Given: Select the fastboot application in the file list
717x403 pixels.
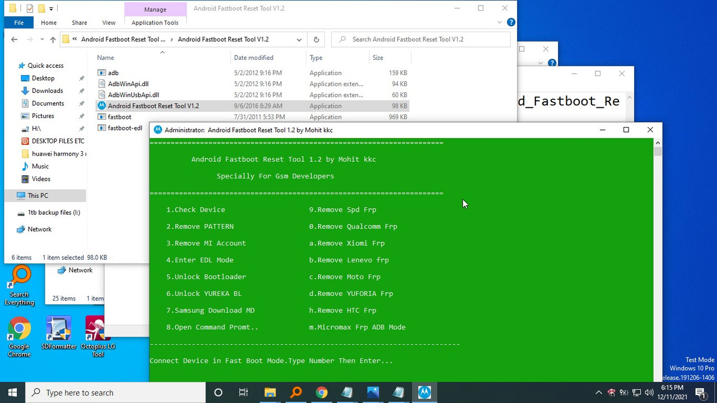Looking at the screenshot, I should tap(120, 117).
